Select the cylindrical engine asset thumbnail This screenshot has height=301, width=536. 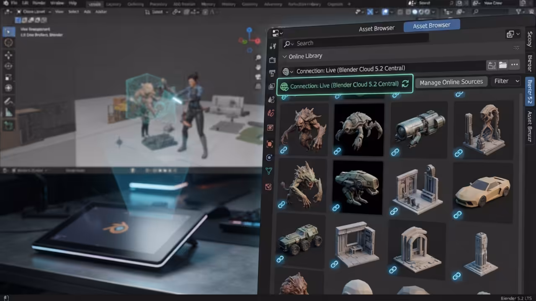coord(419,130)
